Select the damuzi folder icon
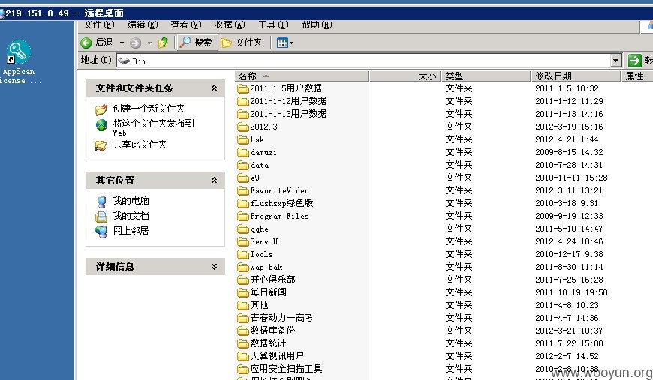The height and width of the screenshot is (380, 653). [242, 153]
